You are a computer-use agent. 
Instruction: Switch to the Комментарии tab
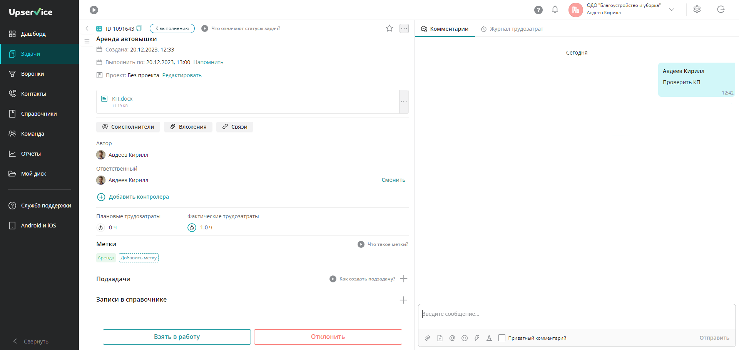(x=445, y=29)
